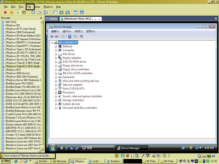Select the Windows-Vista-RC2 tab
Image resolution: width=219 pixels, height=164 pixels.
80,19
